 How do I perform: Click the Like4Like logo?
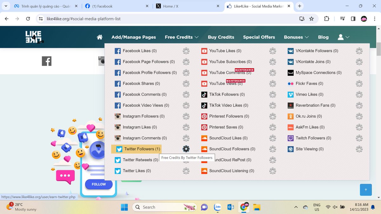point(35,37)
